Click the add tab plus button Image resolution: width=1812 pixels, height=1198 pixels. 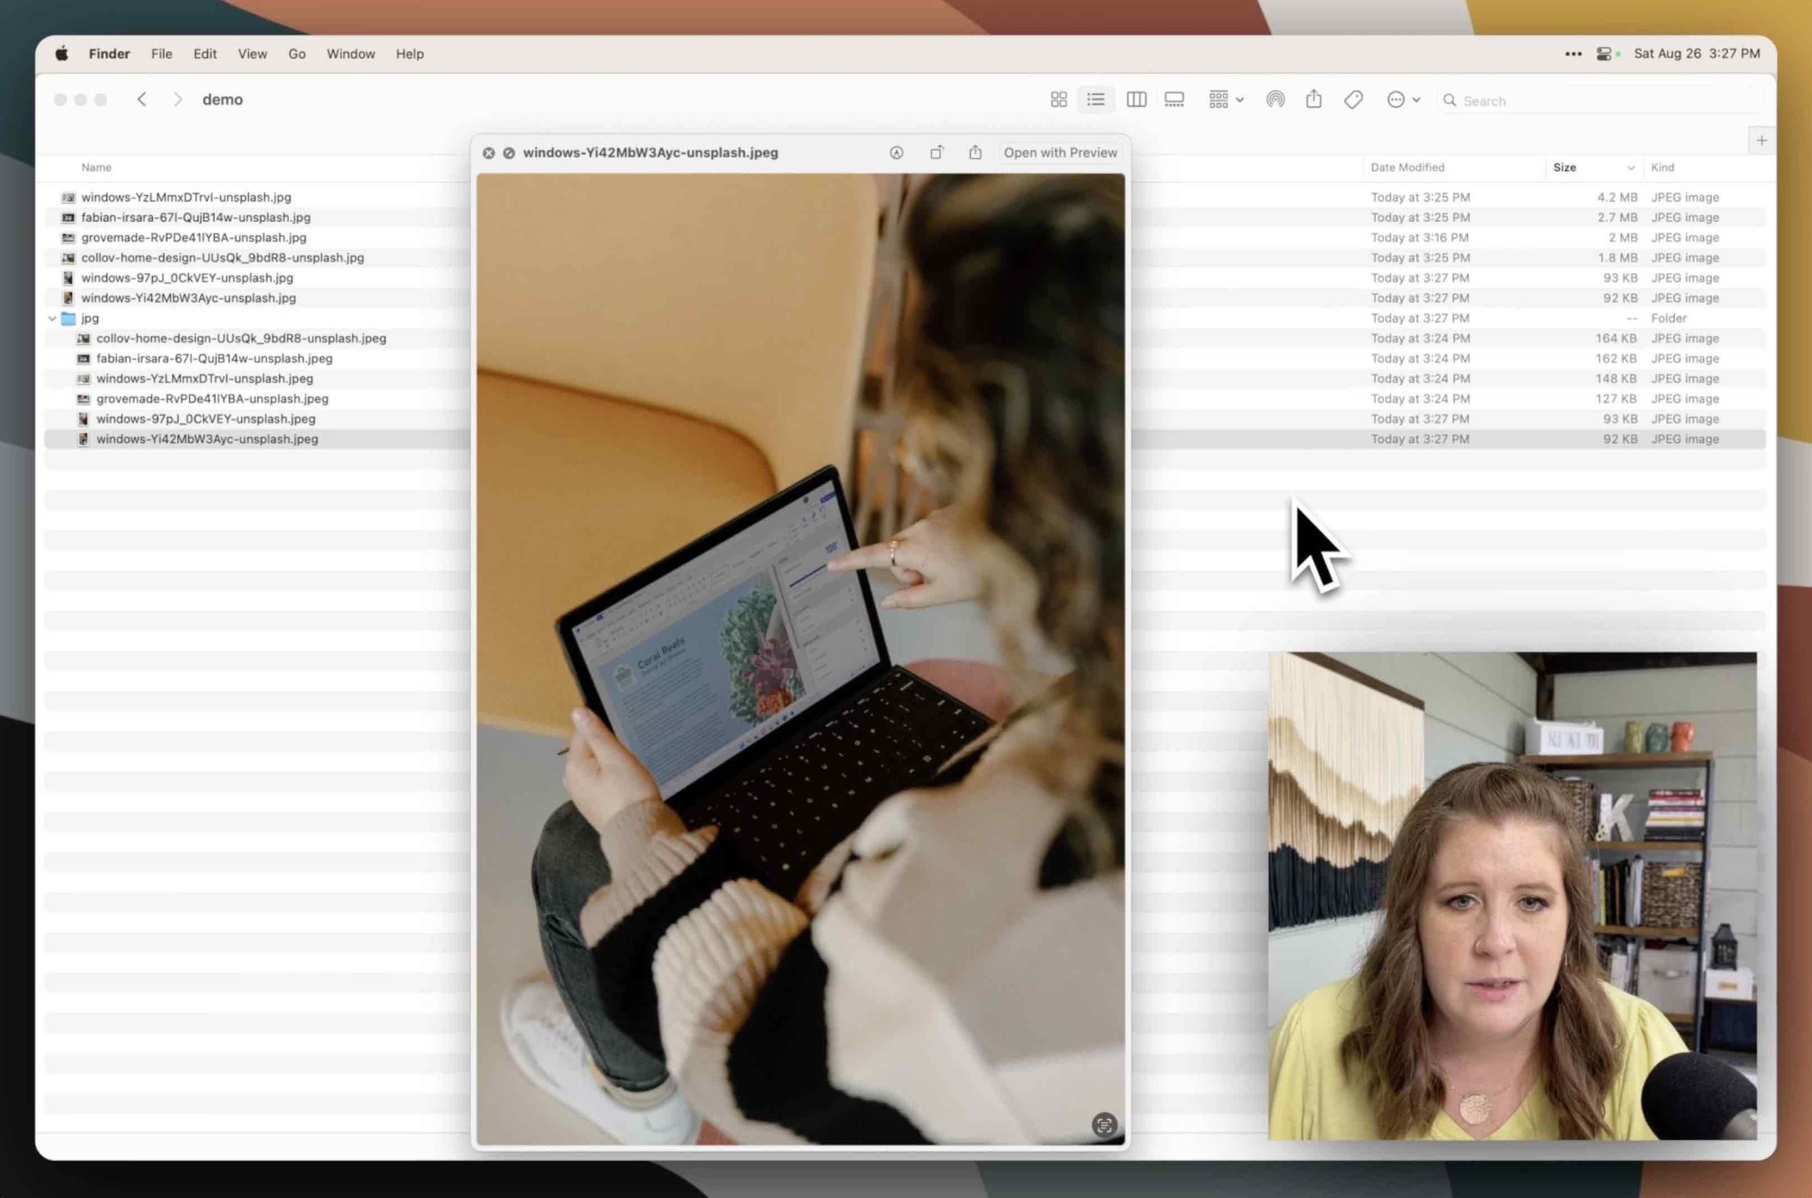1761,141
